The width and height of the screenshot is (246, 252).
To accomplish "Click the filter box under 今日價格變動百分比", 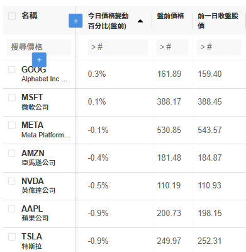I will (x=118, y=47).
